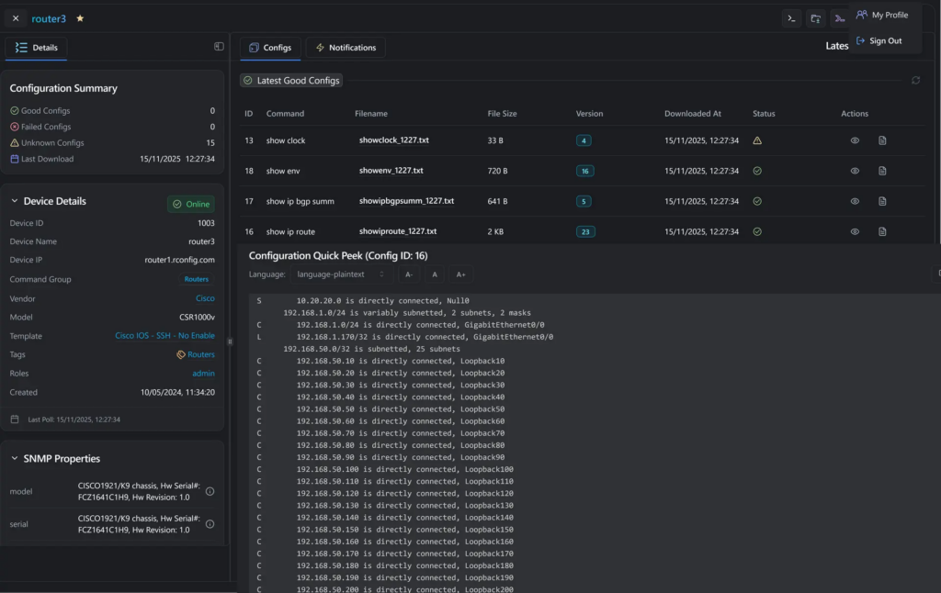Open Cisco IOS - SSH - No Enable template

click(165, 336)
